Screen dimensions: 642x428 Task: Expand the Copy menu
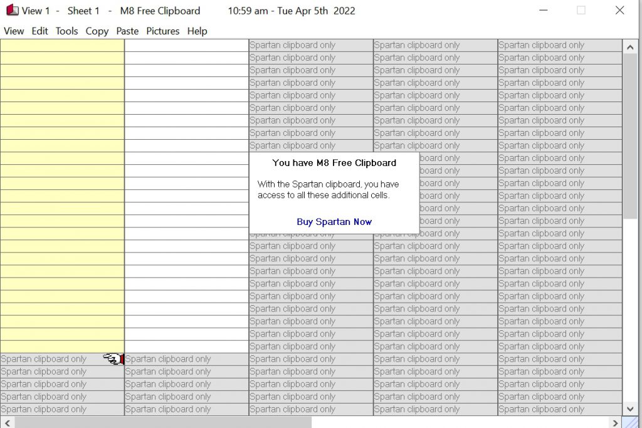(x=97, y=31)
